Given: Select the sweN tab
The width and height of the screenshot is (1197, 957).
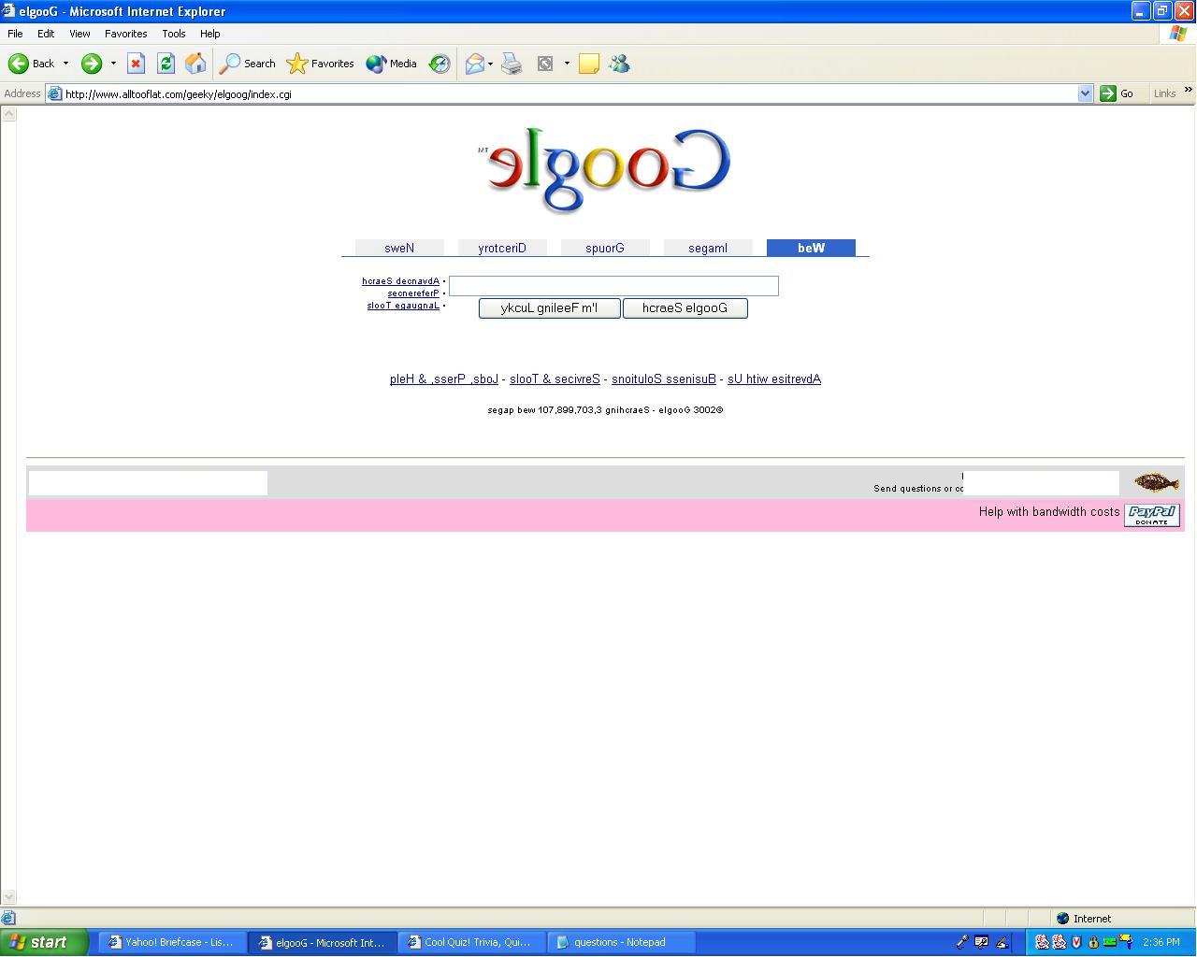Looking at the screenshot, I should (399, 248).
